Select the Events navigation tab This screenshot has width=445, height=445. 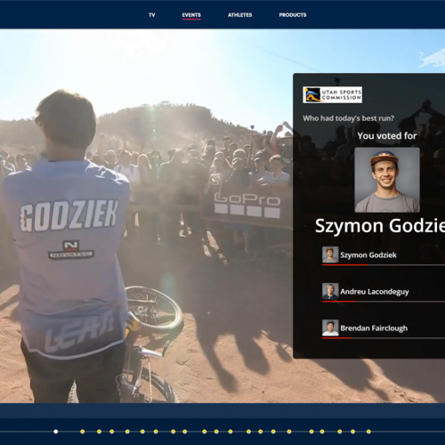[191, 15]
